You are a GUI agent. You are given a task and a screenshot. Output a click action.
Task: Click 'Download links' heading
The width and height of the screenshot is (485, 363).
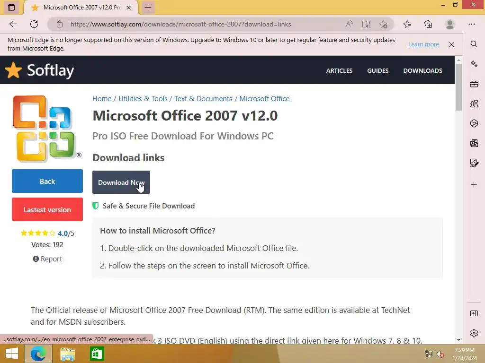coord(128,158)
